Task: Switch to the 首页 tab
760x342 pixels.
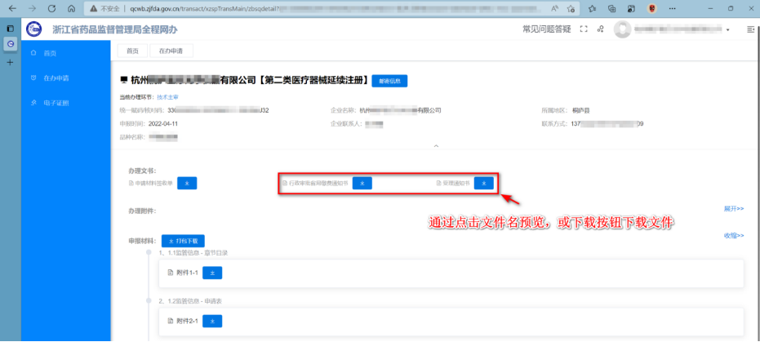Action: (132, 51)
